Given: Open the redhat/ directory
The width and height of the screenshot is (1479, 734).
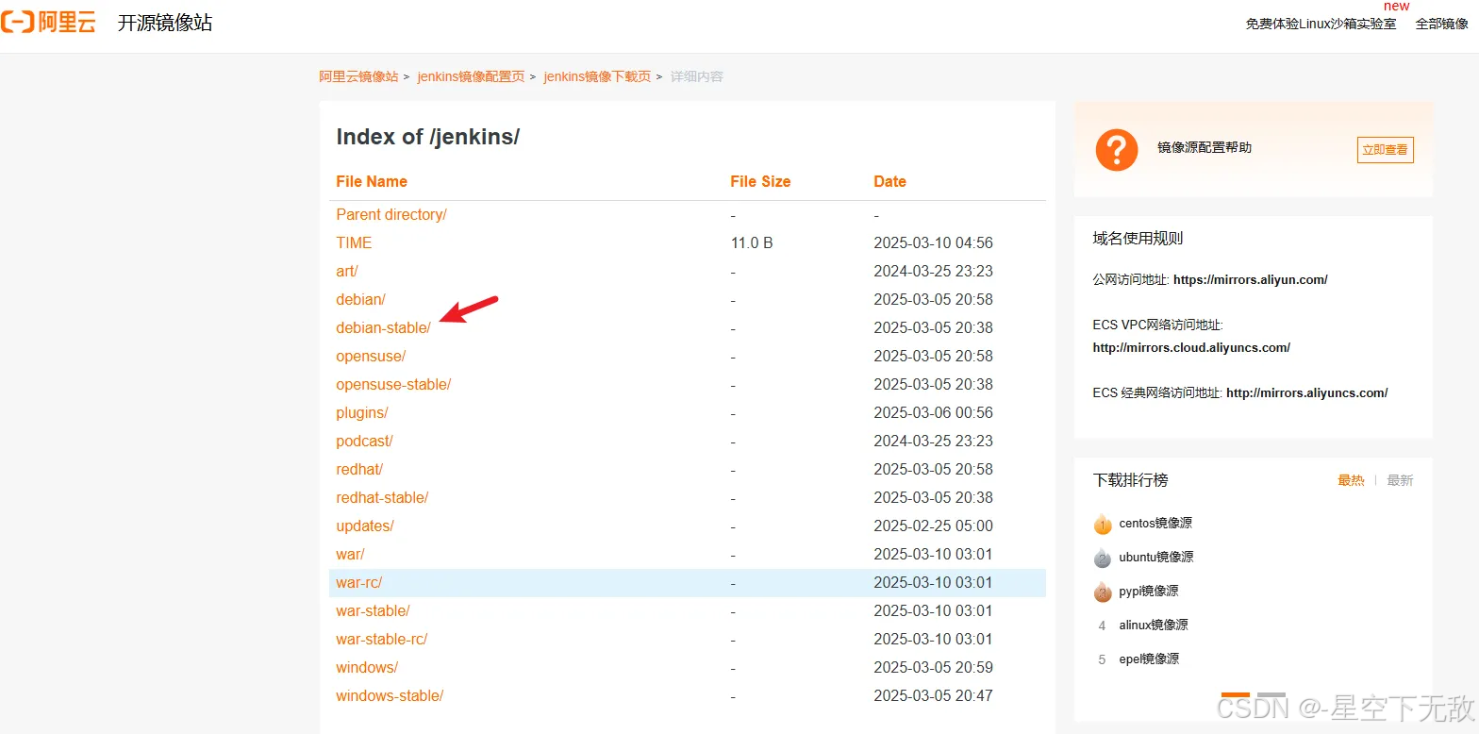Looking at the screenshot, I should [359, 469].
